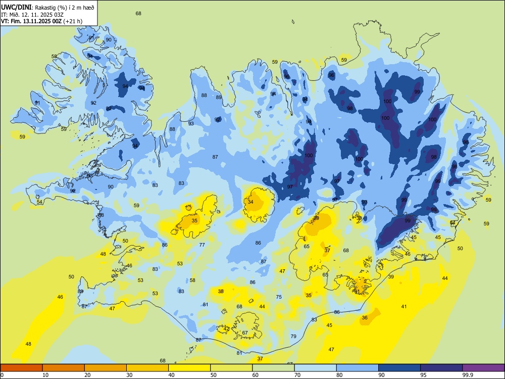Click the '77' humidity value on the map
This screenshot has width=505, height=379.
[202, 245]
